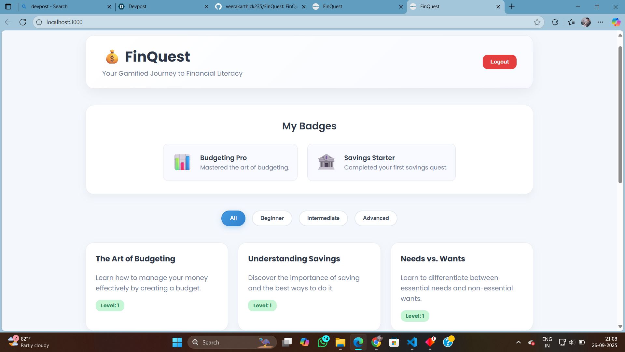Open Copilot sidebar icon in the browser

(x=616, y=22)
